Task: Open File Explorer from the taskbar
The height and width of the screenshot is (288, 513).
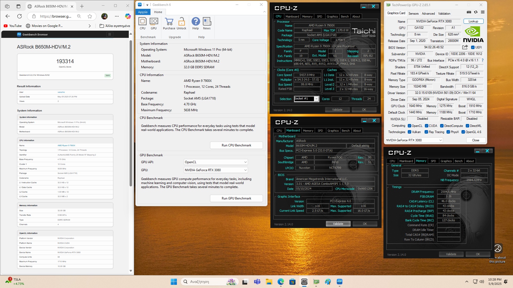Action: coord(269,282)
